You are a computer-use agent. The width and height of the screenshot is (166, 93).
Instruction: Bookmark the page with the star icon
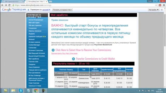(156, 5)
